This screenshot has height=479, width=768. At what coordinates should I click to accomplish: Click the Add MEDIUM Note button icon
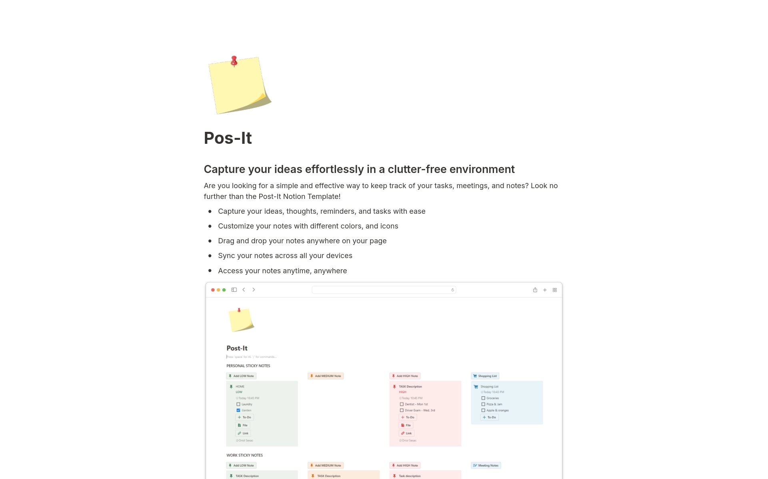coord(311,376)
